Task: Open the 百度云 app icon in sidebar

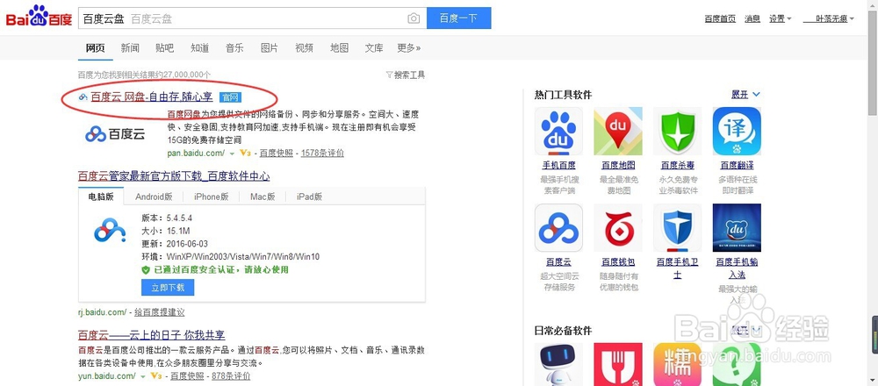Action: click(558, 228)
